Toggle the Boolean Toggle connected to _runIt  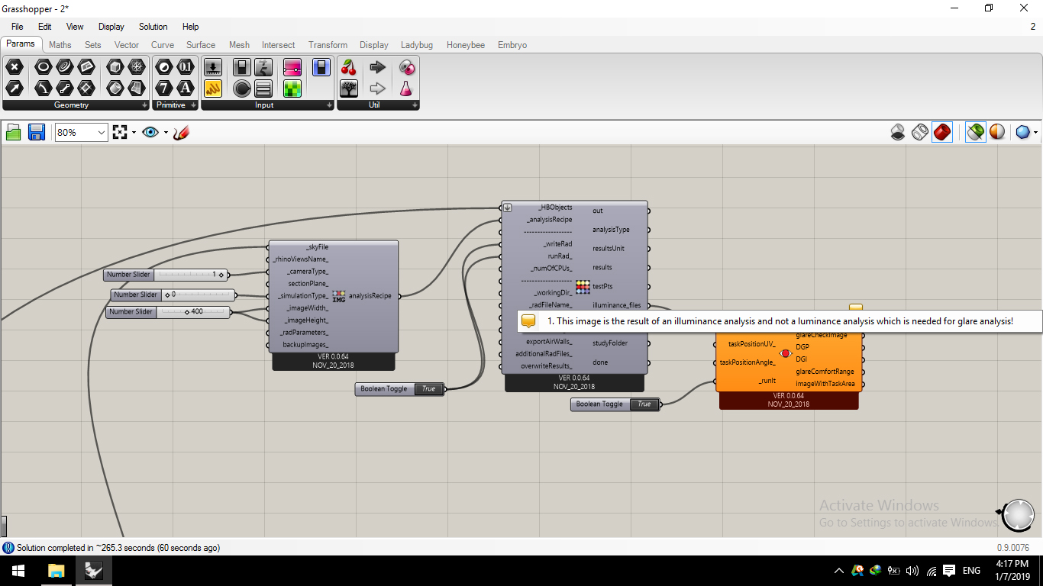(615, 404)
